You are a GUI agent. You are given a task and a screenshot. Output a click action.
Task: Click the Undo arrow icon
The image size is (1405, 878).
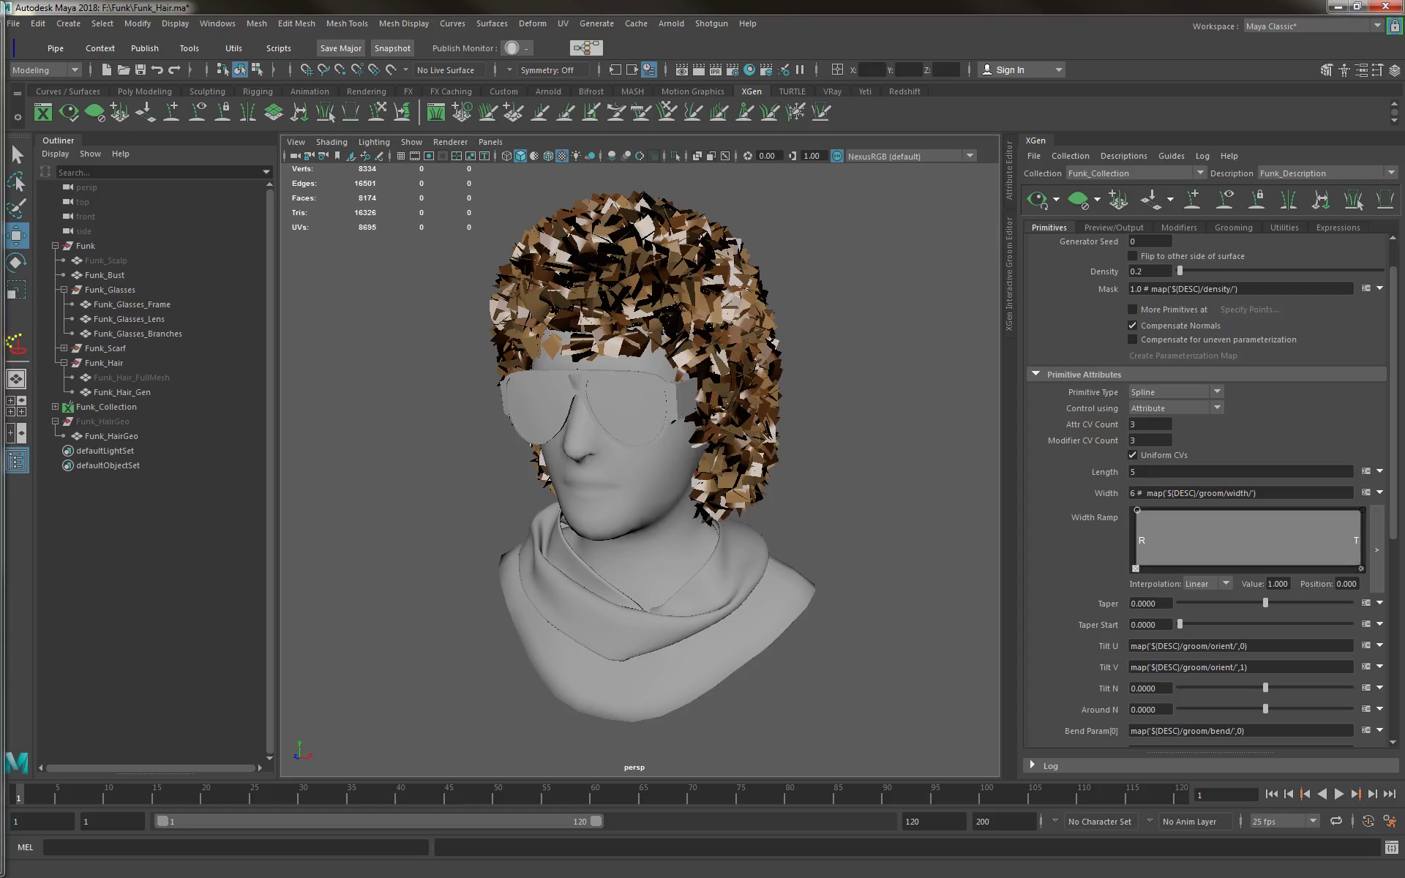pos(157,70)
